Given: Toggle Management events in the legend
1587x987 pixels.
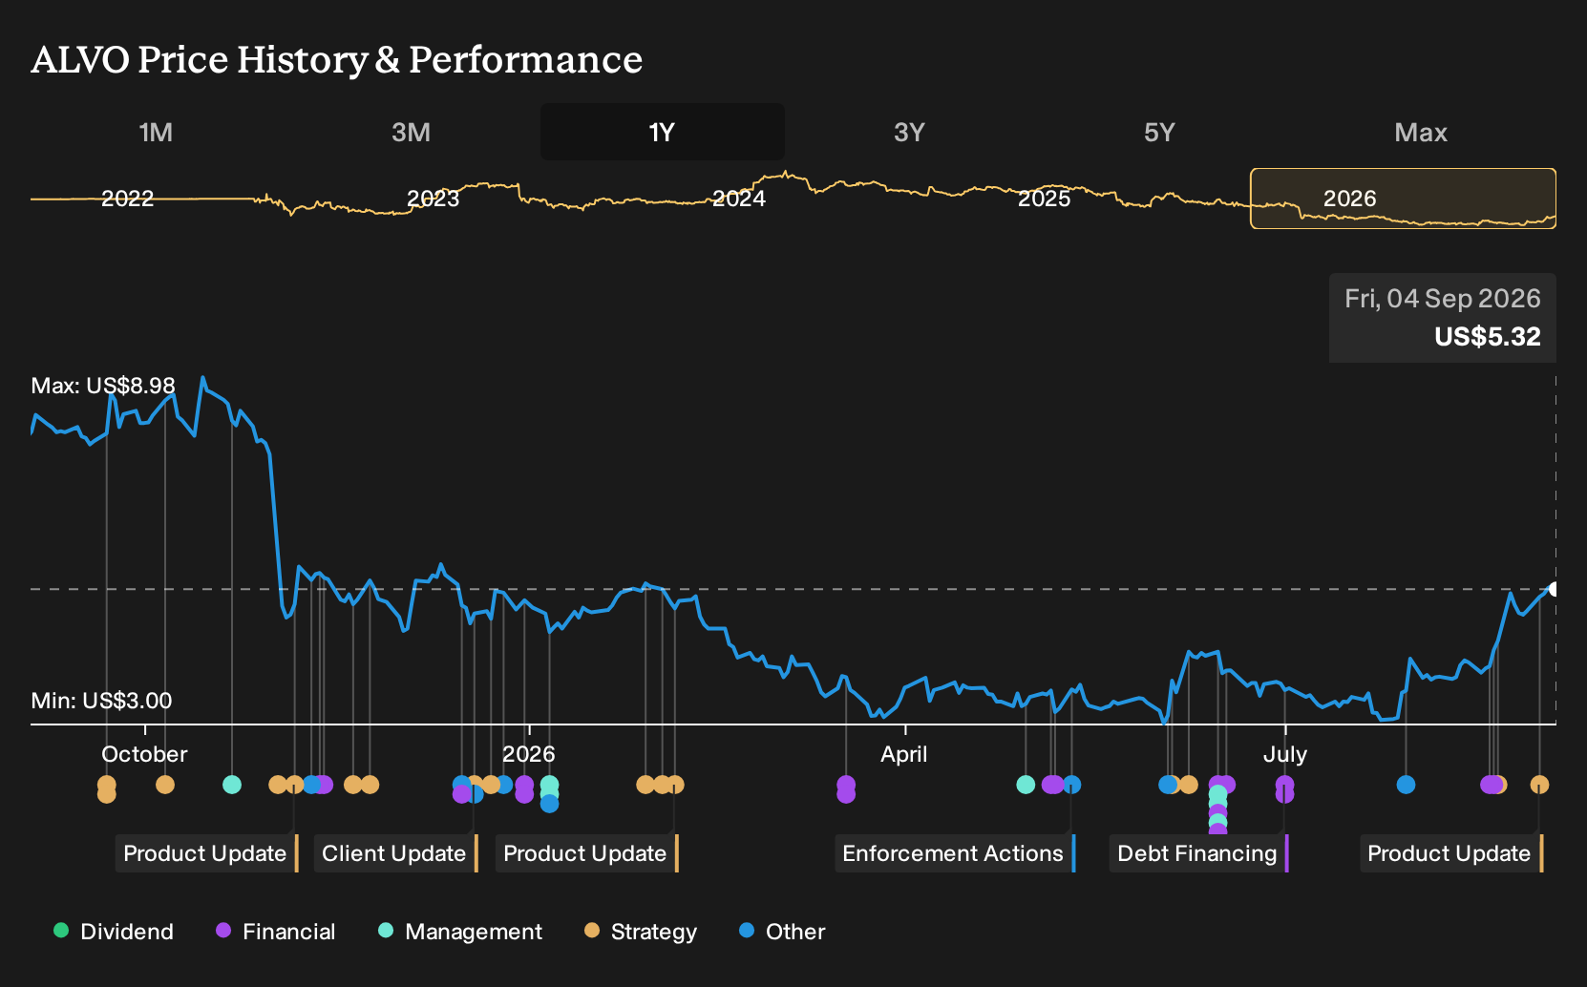Looking at the screenshot, I should 460,932.
